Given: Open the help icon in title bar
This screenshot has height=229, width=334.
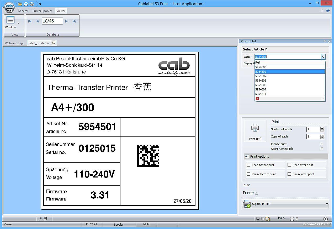Looking at the screenshot, I should click(x=328, y=11).
